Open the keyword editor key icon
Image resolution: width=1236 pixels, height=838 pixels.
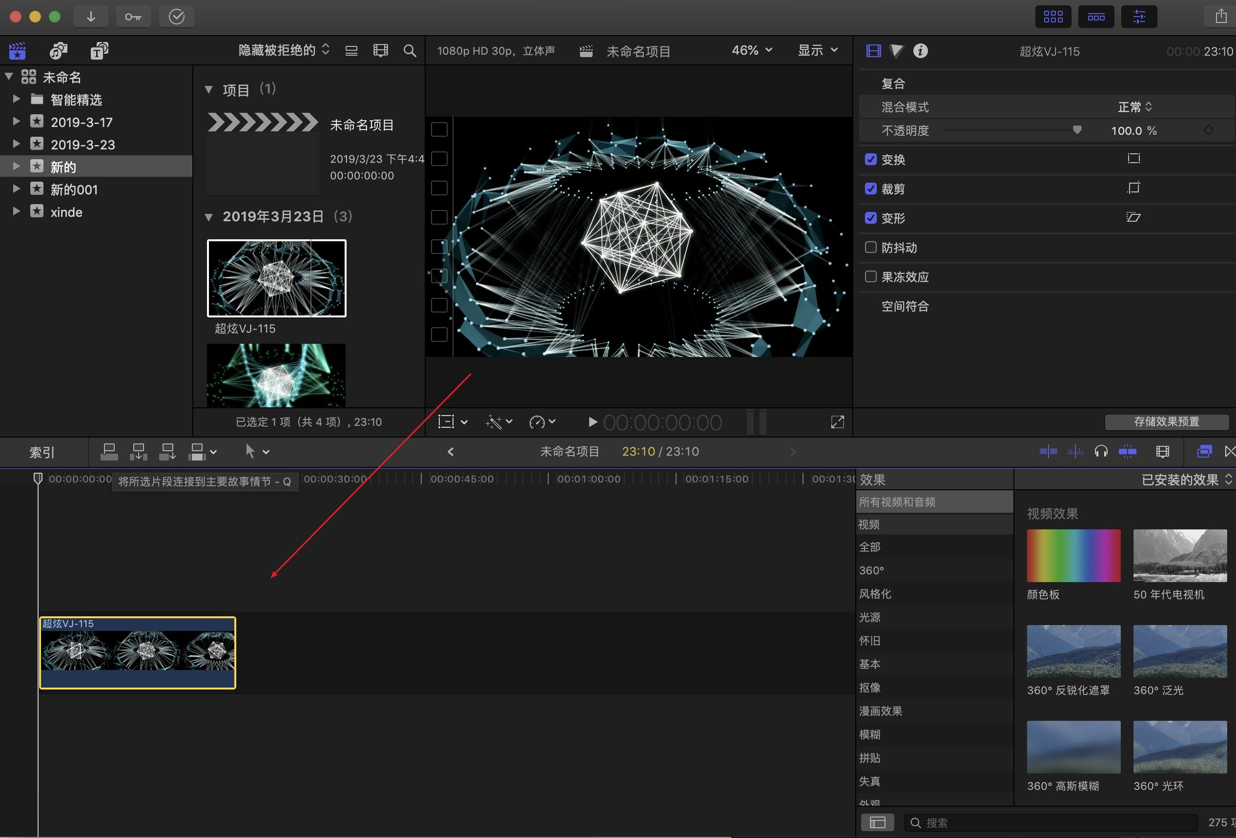pos(133,17)
